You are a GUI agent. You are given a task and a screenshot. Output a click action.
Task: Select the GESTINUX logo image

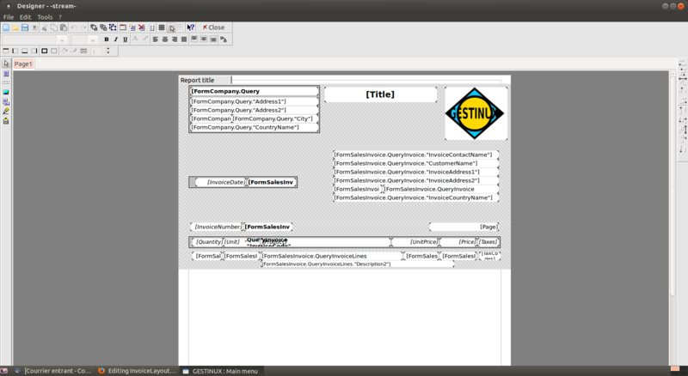click(x=476, y=113)
